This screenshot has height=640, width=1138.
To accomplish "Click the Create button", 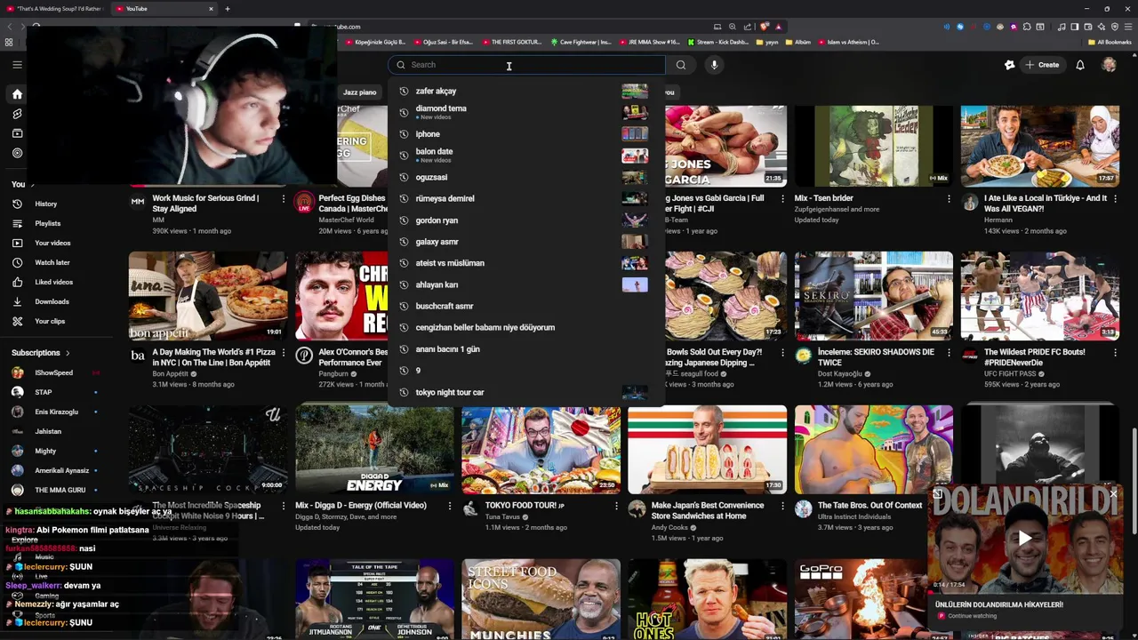I will (x=1042, y=65).
